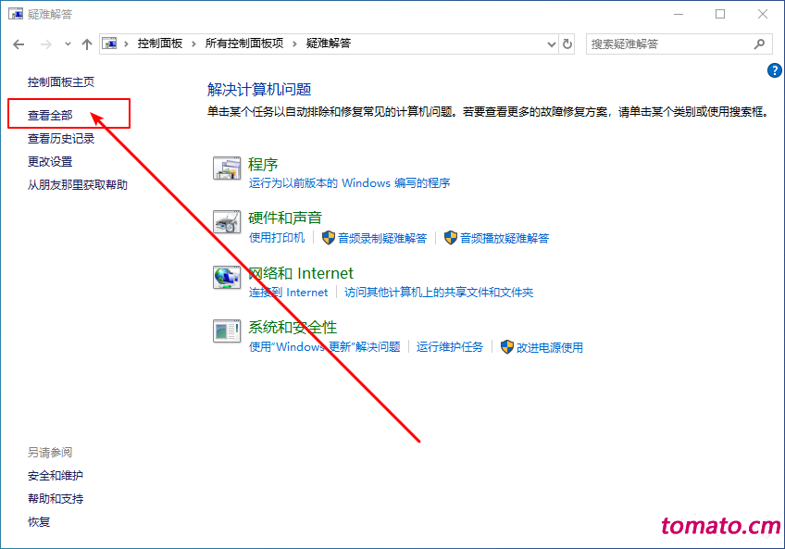Click 从朋友那里获取帮助 link
The height and width of the screenshot is (549, 785).
pos(78,185)
